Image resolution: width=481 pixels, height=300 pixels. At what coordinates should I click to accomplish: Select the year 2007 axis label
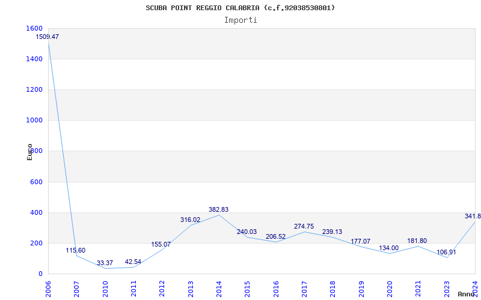point(77,289)
